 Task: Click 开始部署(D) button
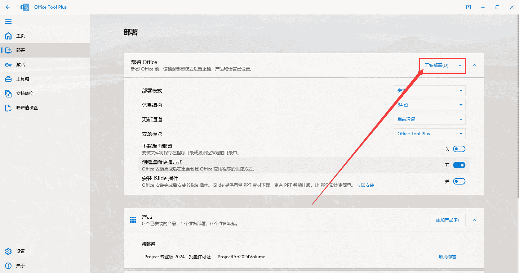tap(436, 65)
